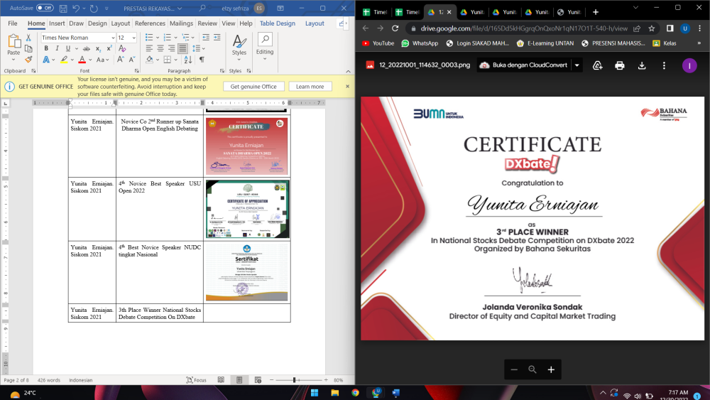Toggle Bold formatting

click(46, 48)
